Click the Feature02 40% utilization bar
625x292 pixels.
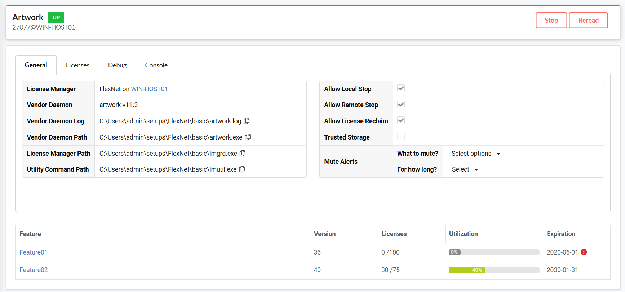tap(494, 270)
